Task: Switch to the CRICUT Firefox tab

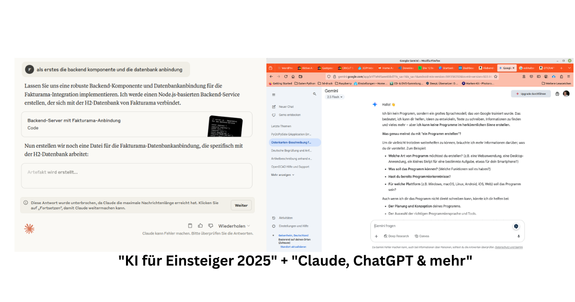Action: pos(346,68)
